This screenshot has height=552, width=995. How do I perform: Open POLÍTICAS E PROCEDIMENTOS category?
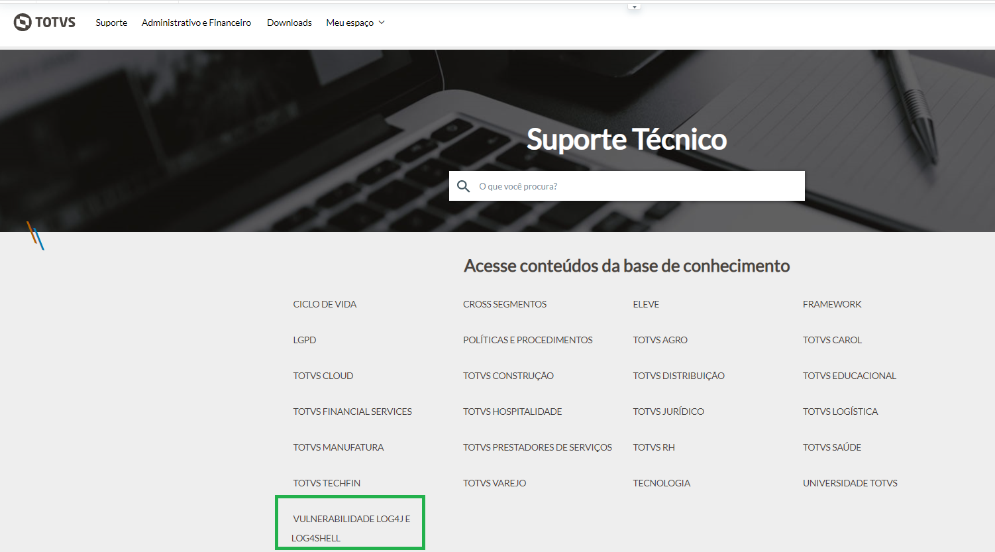(x=528, y=340)
